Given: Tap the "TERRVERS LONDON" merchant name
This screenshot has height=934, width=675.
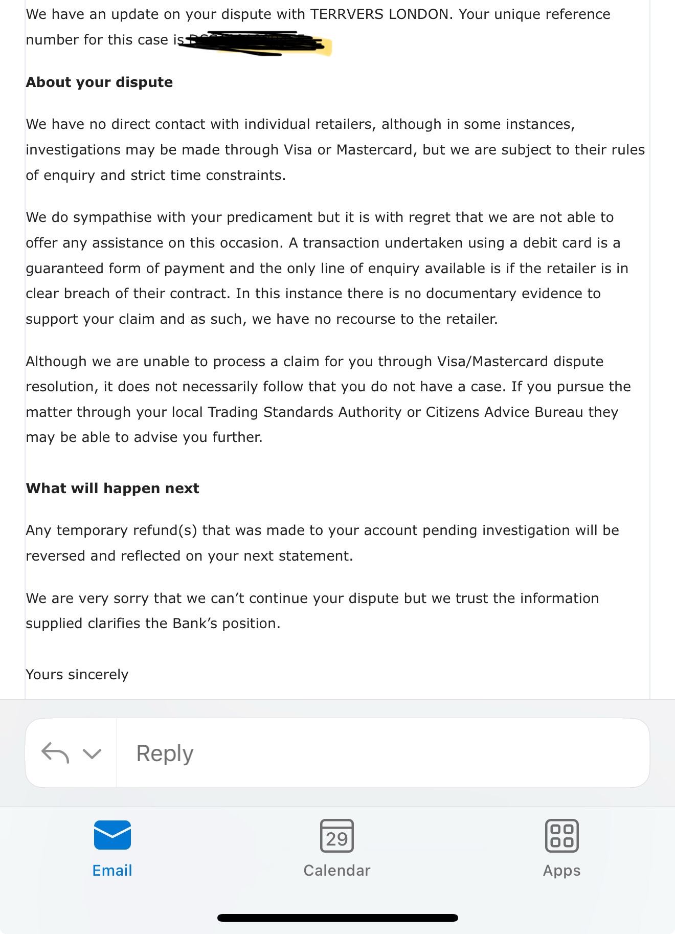Looking at the screenshot, I should [x=379, y=14].
